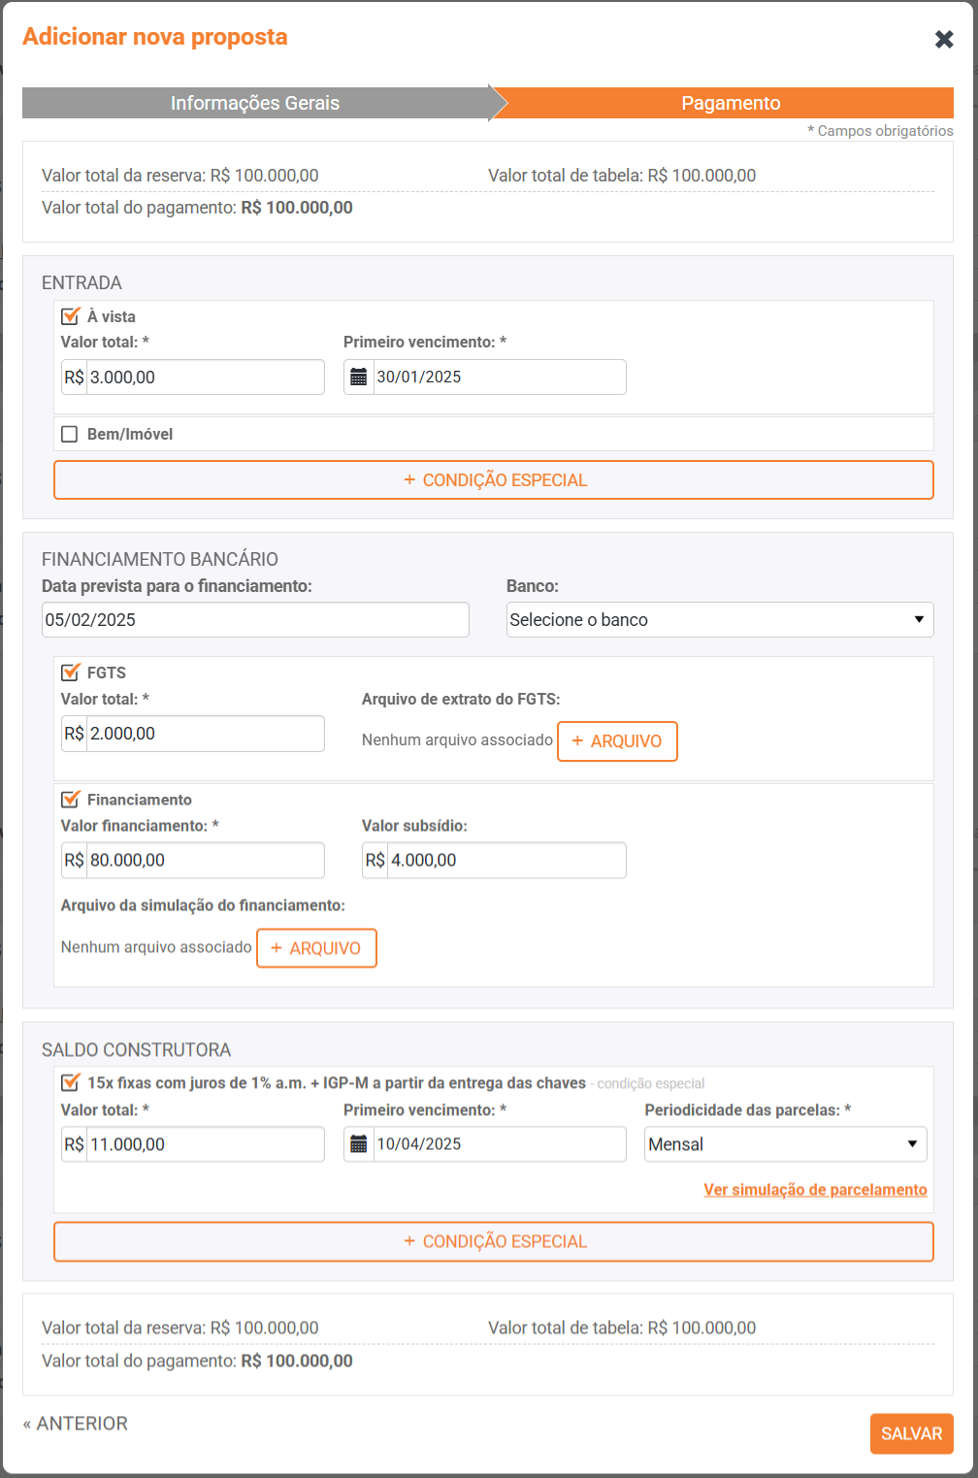Add Condição Especial under Saldo Construtora
The height and width of the screenshot is (1478, 978).
tap(493, 1241)
